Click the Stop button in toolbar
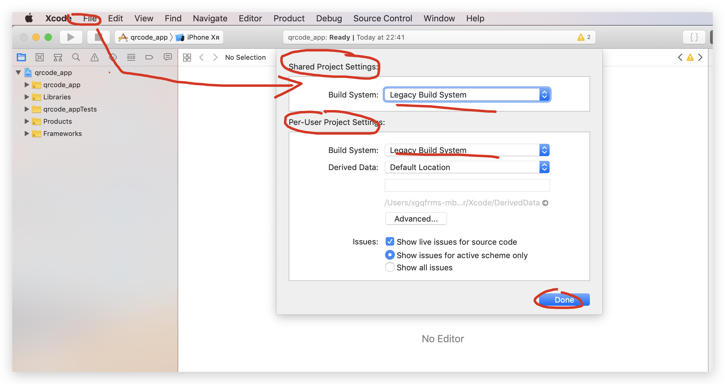This screenshot has width=725, height=384. pos(98,37)
